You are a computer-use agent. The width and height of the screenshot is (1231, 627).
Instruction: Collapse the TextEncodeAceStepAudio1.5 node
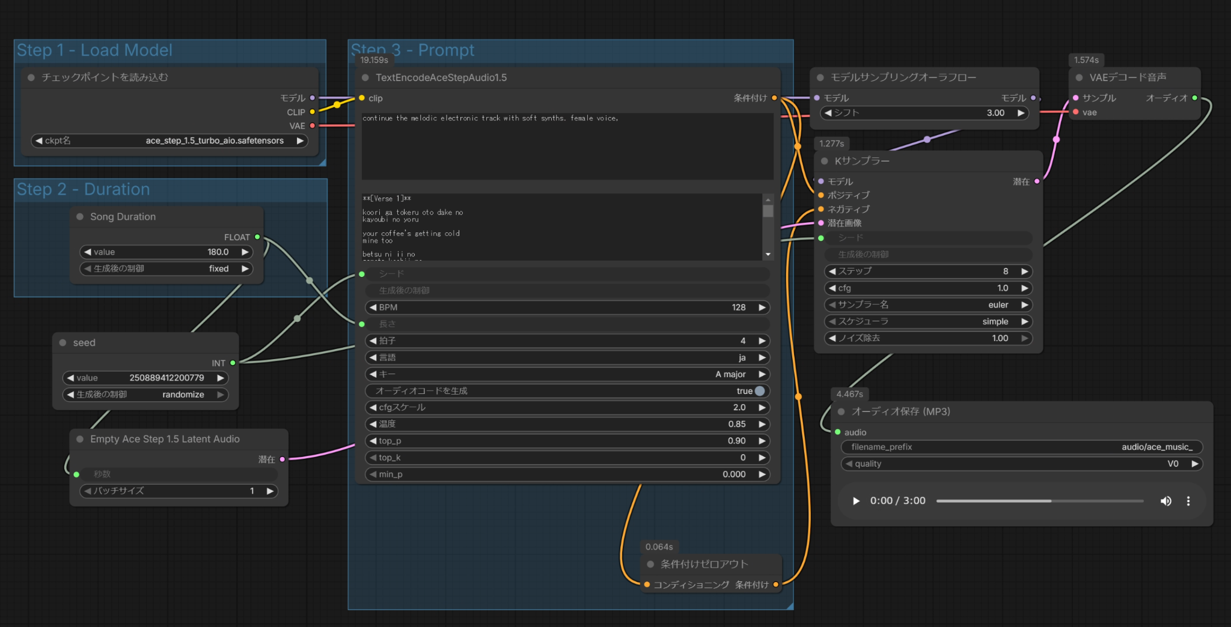[x=365, y=77]
